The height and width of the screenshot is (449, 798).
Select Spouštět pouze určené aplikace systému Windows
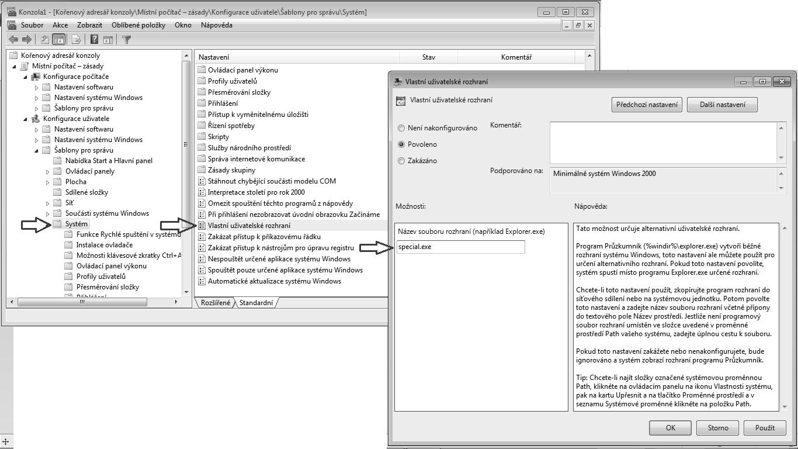(x=285, y=270)
